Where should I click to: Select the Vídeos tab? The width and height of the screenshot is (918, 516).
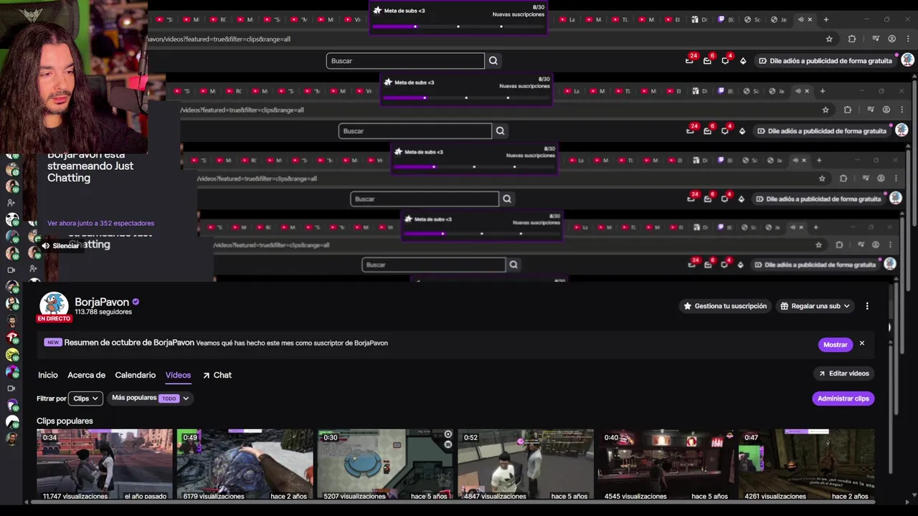[x=178, y=375]
